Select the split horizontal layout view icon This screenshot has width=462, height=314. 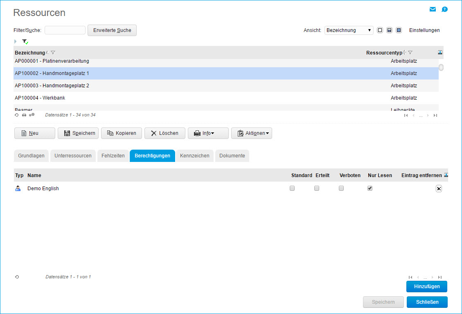390,30
